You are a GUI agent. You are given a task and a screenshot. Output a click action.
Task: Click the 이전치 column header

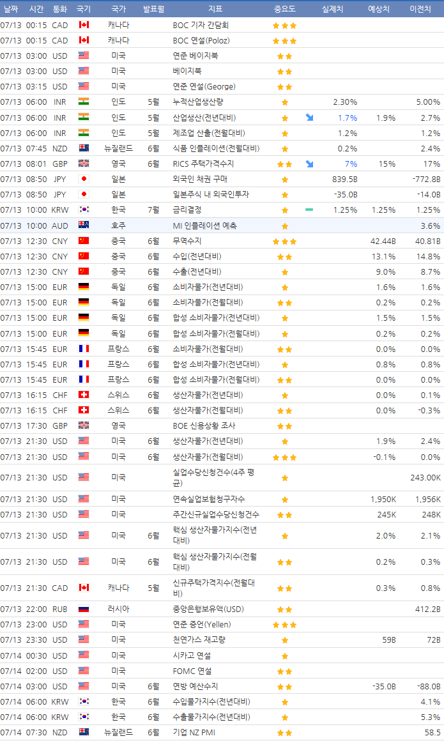pyautogui.click(x=420, y=9)
